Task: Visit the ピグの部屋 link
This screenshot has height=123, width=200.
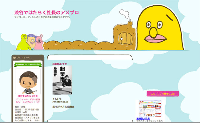Action: pos(35,99)
